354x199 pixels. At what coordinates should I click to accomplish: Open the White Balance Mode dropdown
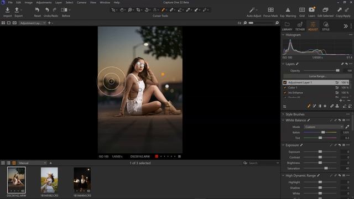pyautogui.click(x=324, y=127)
